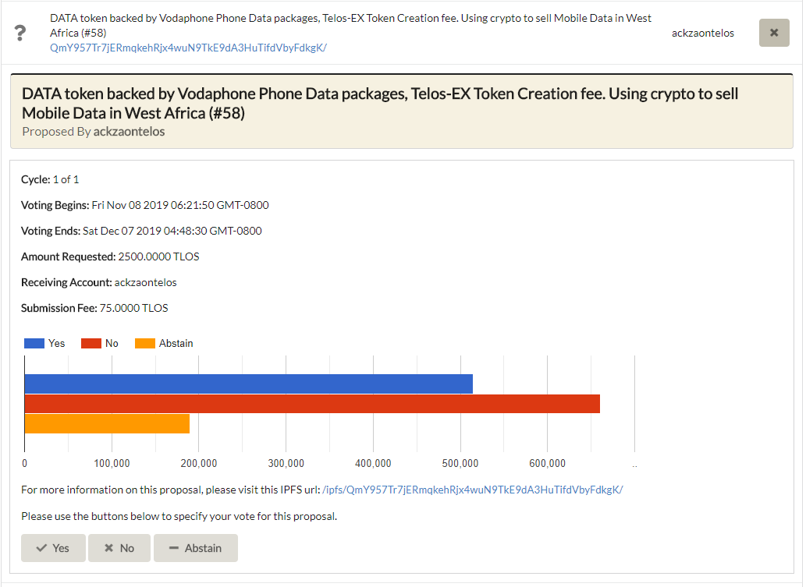Click the proposer name ackzaontelos under title
Screen dimensions: 806x587
(129, 132)
